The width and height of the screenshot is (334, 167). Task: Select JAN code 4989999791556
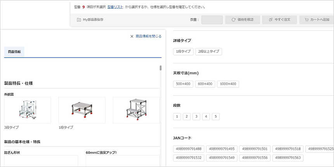click(x=255, y=158)
